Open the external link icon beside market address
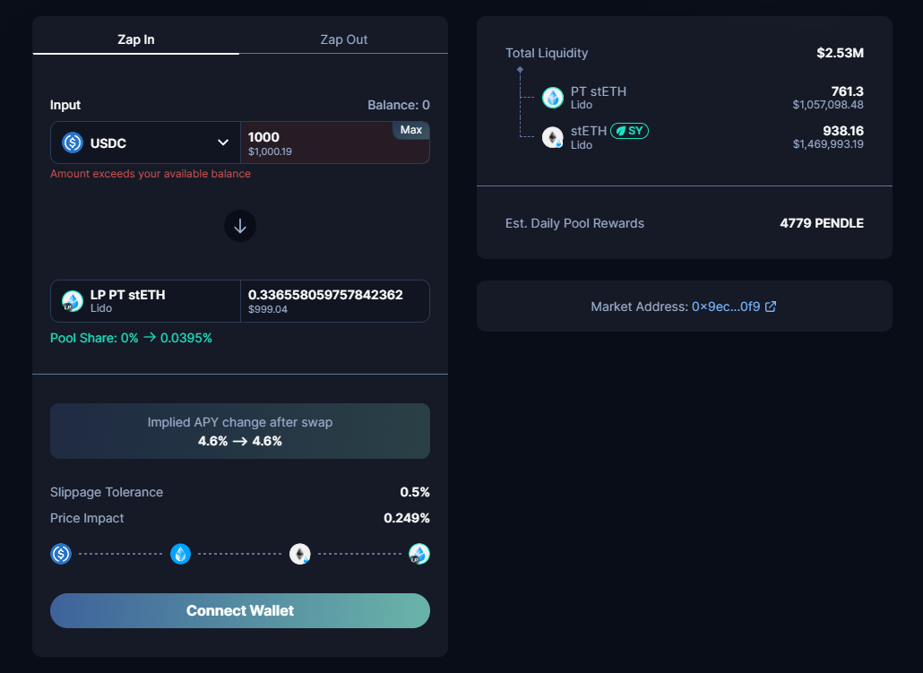923x673 pixels. tap(771, 306)
